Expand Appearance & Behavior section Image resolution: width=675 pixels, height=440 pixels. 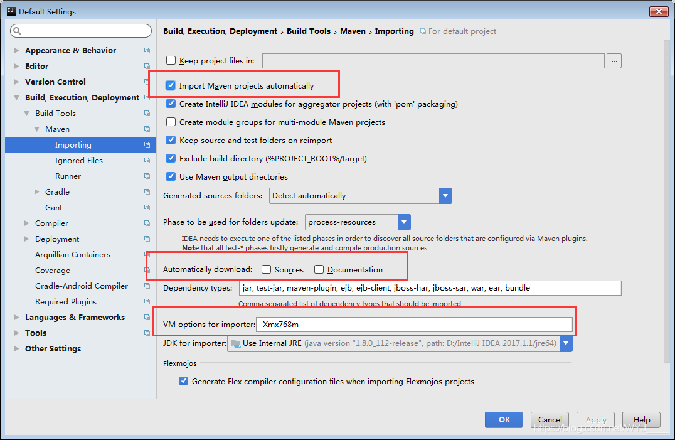point(16,50)
